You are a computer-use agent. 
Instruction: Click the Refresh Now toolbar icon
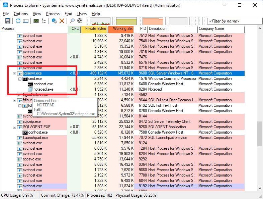pyautogui.click(x=18, y=21)
